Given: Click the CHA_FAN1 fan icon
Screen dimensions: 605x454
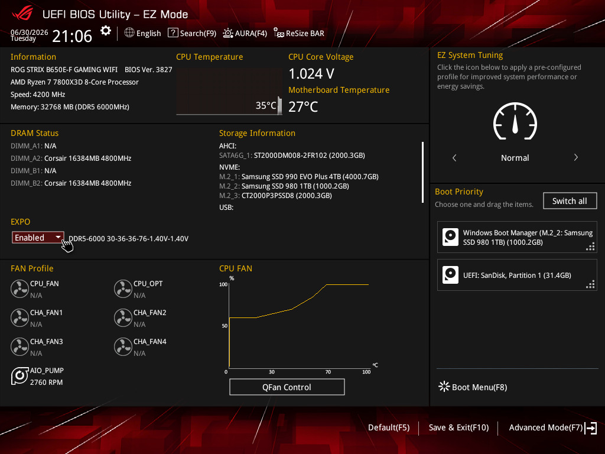Looking at the screenshot, I should pyautogui.click(x=19, y=317).
